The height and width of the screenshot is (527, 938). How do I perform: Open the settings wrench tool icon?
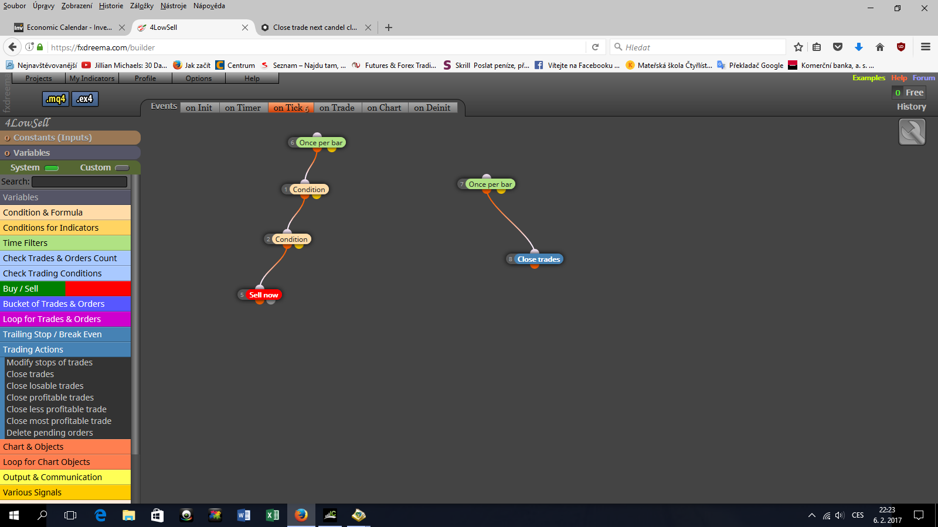point(912,132)
